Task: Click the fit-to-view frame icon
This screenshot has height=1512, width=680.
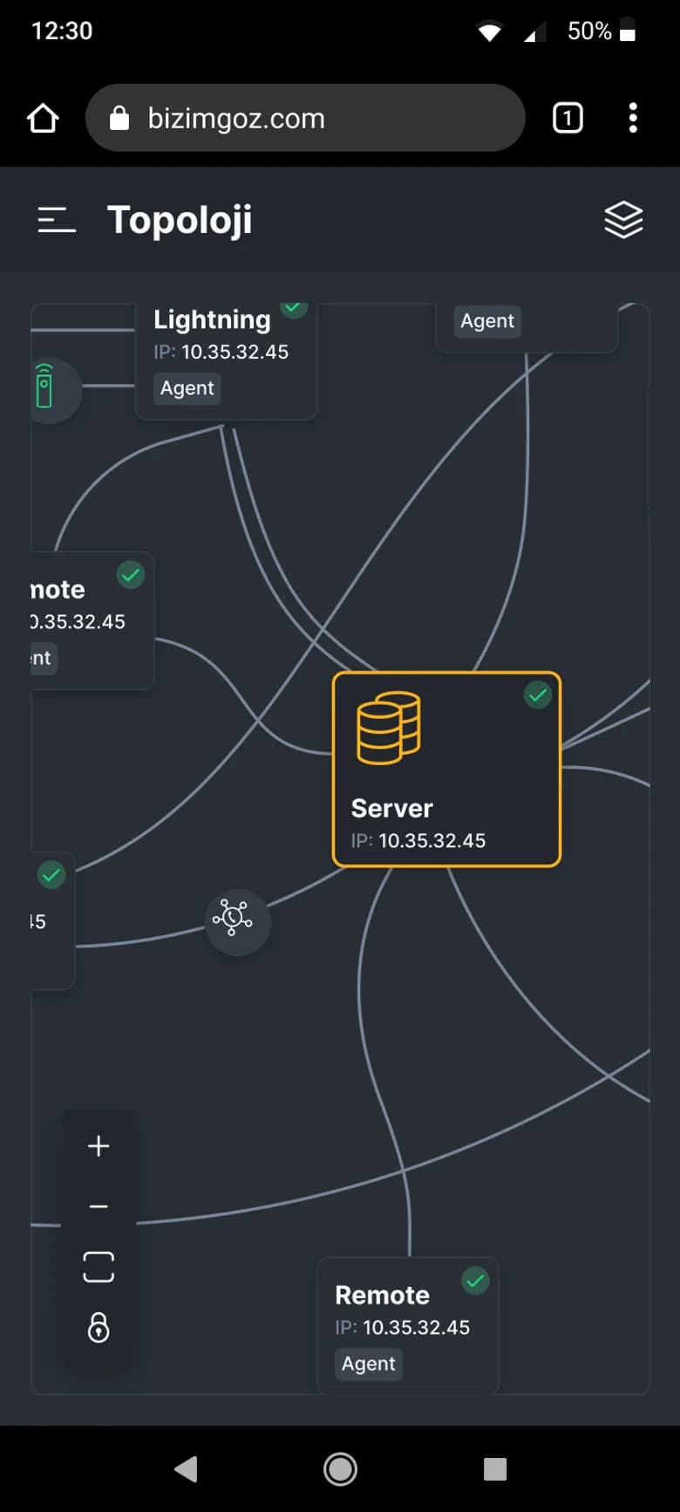Action: pyautogui.click(x=99, y=1267)
